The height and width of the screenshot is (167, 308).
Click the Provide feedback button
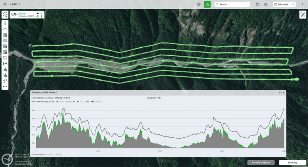[261, 163]
